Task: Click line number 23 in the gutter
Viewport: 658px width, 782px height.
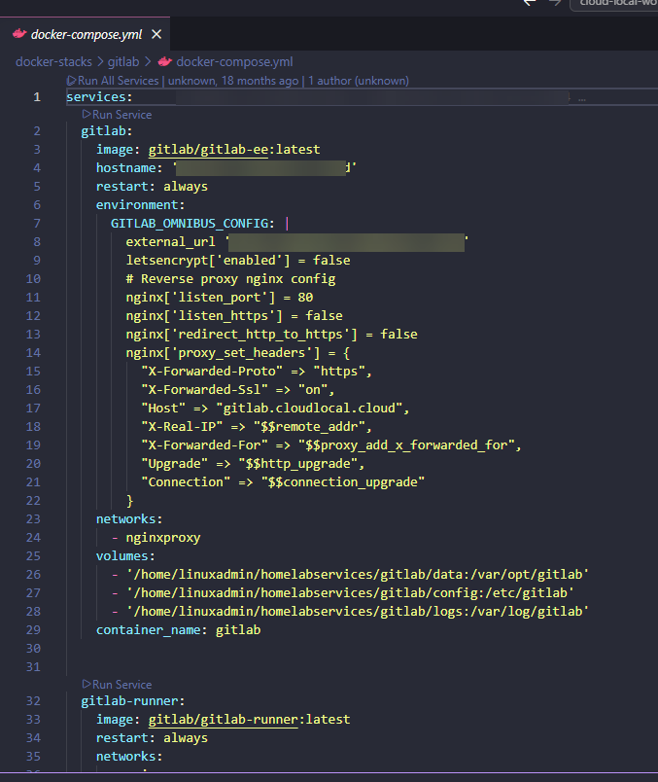Action: [33, 519]
